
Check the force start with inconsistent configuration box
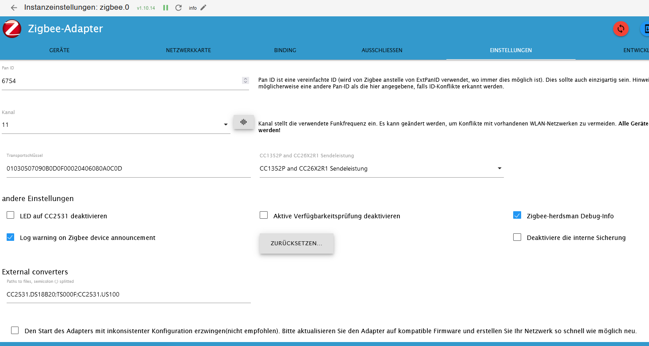[x=15, y=330]
